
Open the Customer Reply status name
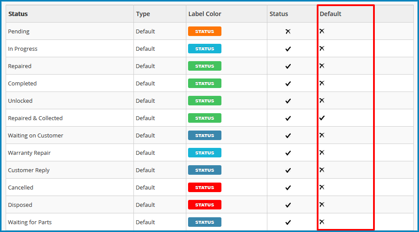(29, 170)
